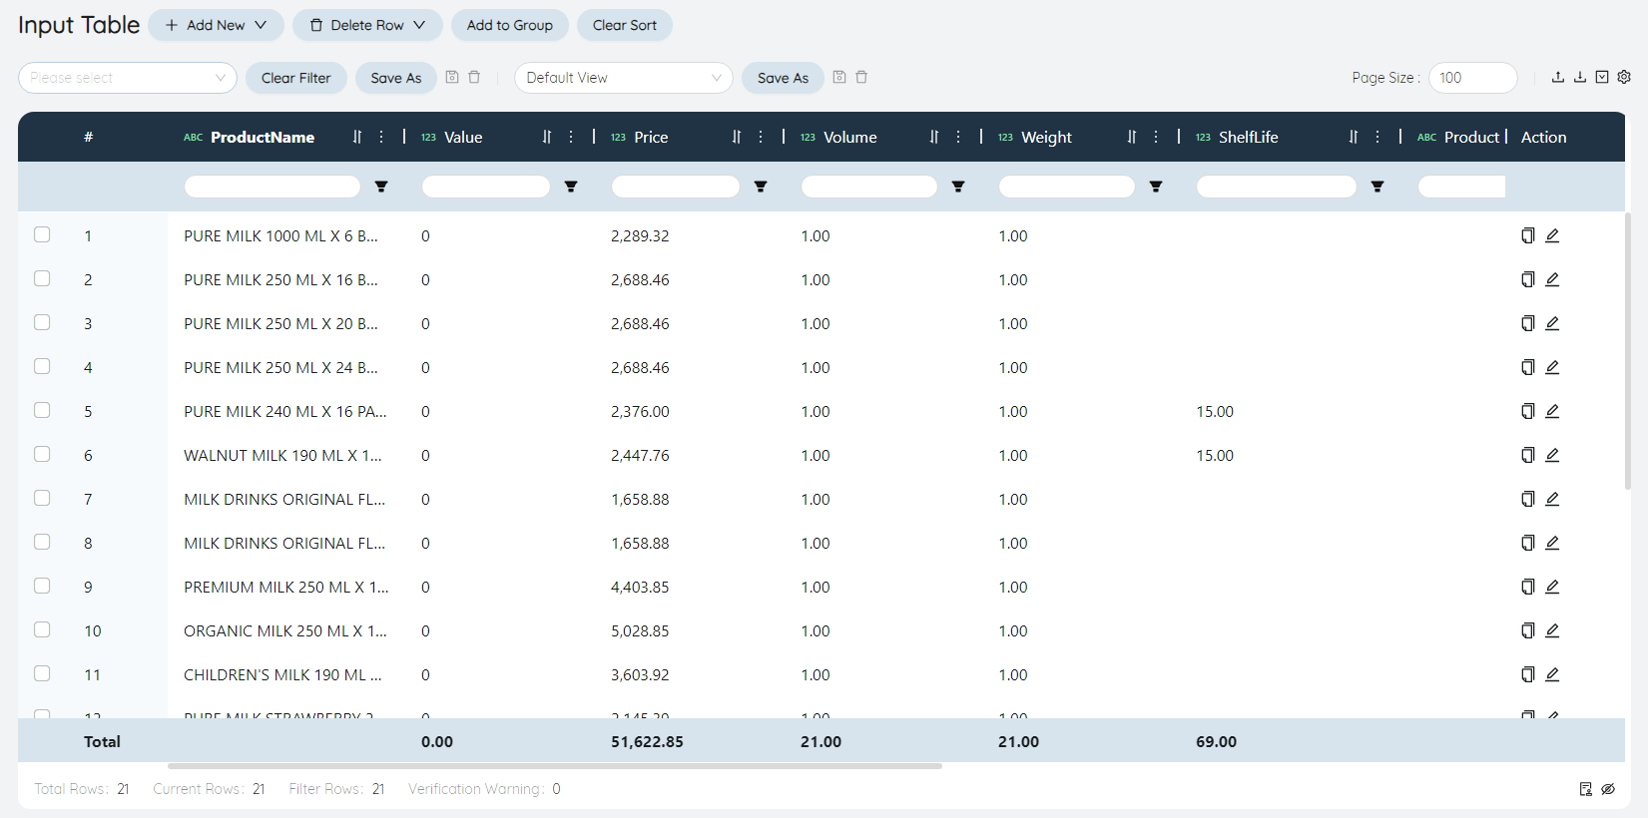1648x818 pixels.
Task: Click the filter funnel under ShelfLife
Action: 1377,187
